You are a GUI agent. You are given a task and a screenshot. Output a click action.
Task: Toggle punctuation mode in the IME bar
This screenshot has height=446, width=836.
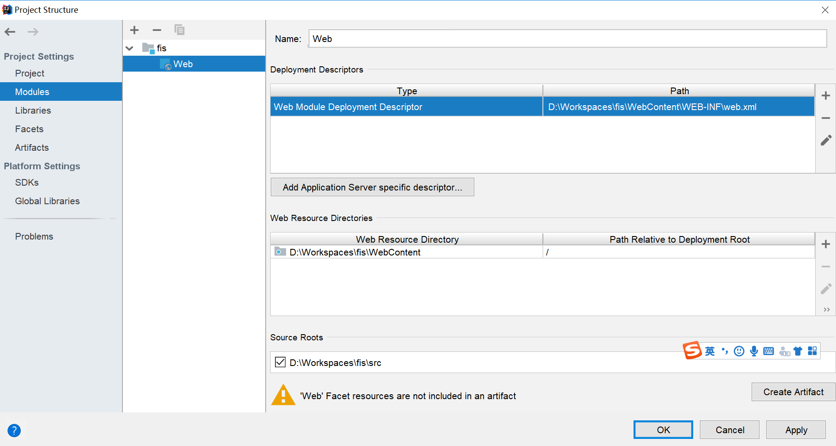[x=725, y=351]
